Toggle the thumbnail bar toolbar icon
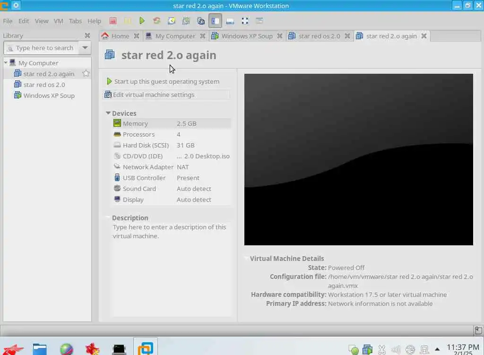 pyautogui.click(x=230, y=21)
